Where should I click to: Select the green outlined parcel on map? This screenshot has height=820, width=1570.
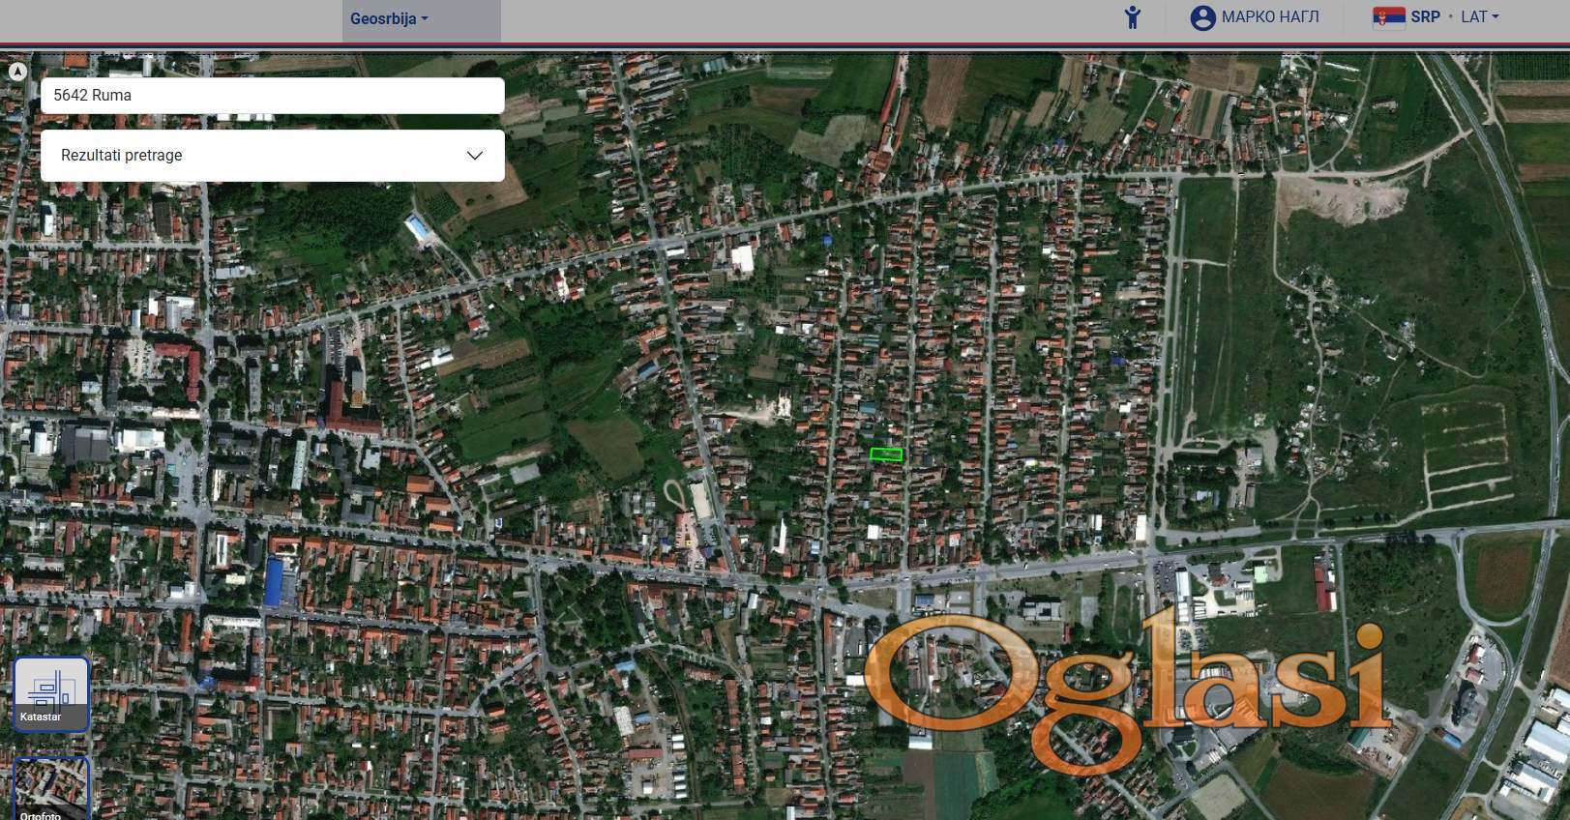click(x=885, y=454)
